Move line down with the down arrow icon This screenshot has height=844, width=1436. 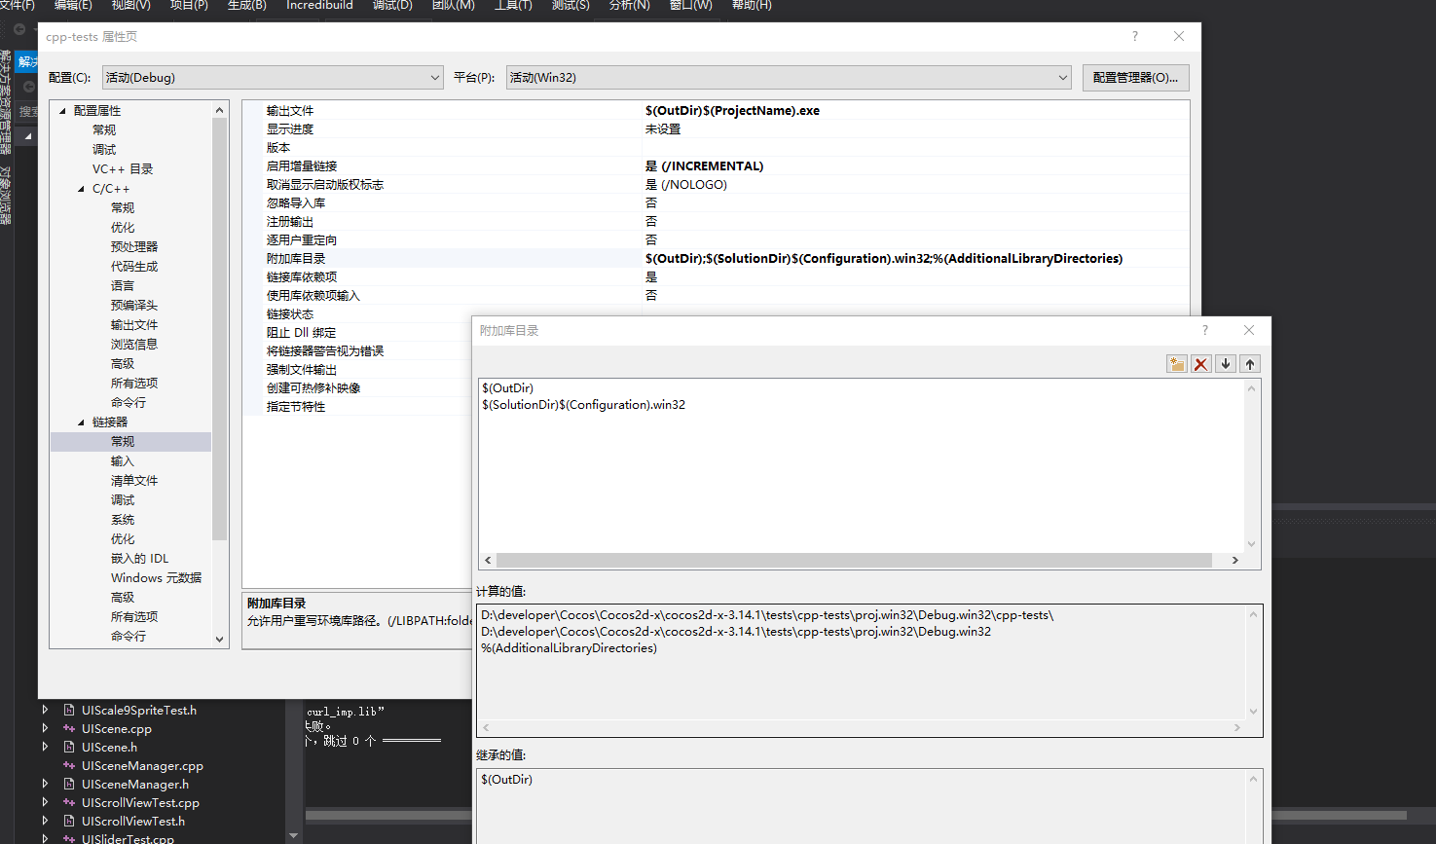coord(1226,364)
